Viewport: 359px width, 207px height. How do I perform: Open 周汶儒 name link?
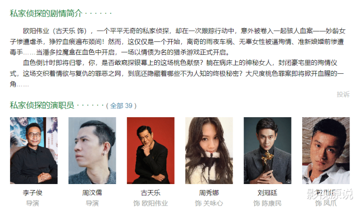click(x=92, y=193)
